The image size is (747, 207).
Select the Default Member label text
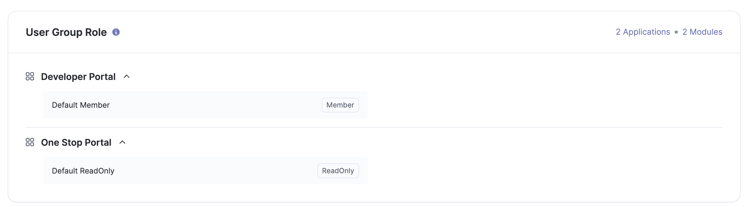(81, 105)
